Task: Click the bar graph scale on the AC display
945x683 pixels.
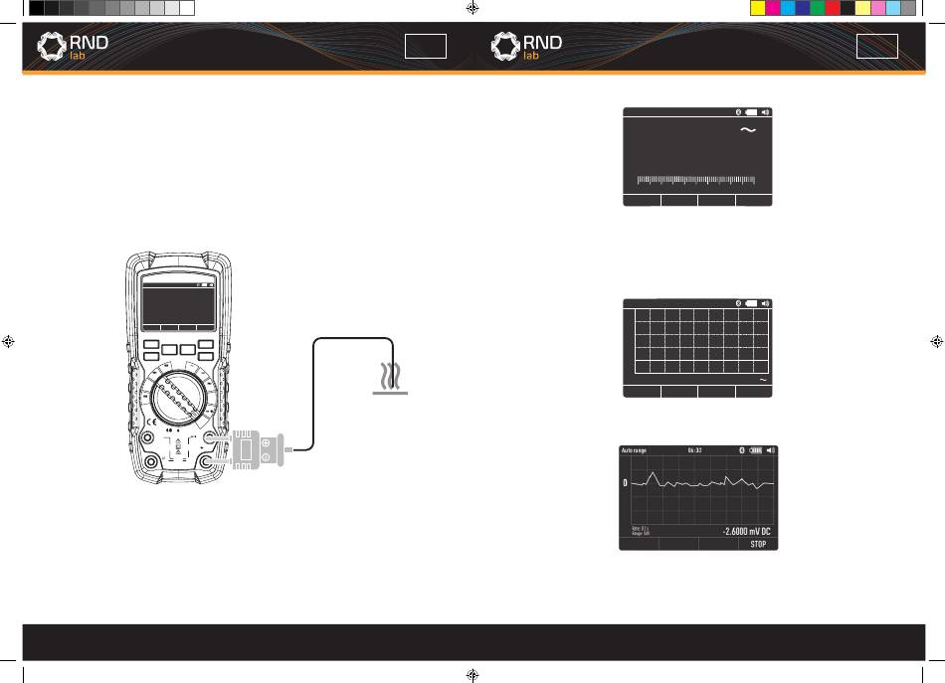Action: [x=696, y=180]
